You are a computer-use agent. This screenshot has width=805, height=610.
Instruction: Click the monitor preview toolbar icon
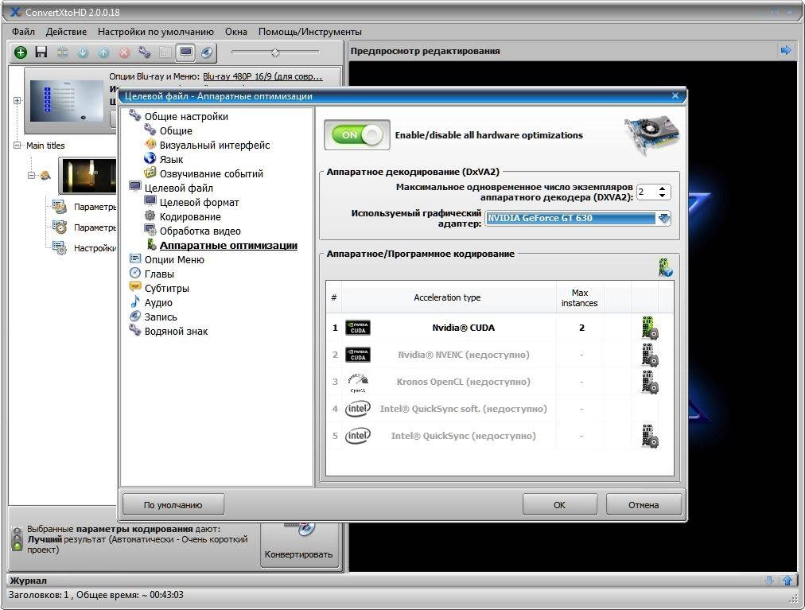pos(186,52)
